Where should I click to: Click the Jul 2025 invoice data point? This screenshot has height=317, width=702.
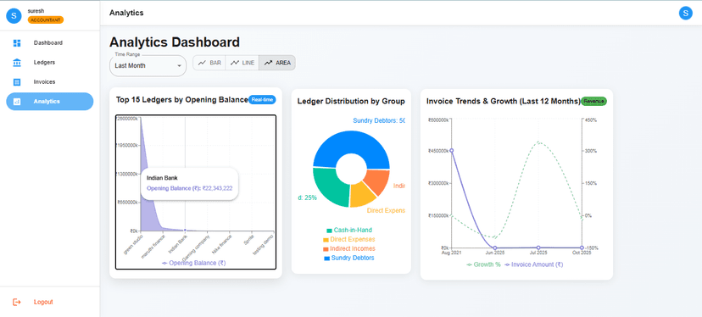click(x=538, y=247)
